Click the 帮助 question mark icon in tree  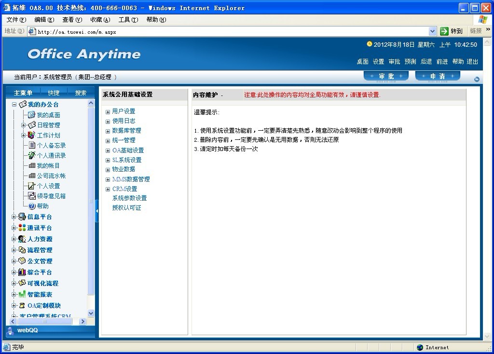(x=32, y=206)
